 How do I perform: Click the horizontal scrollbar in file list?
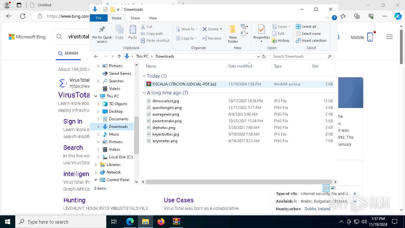(239, 182)
